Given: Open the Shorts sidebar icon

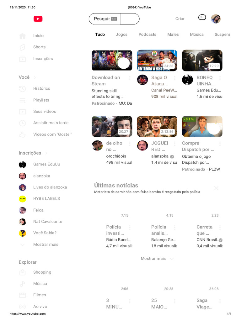Looking at the screenshot, I should click(22, 47).
